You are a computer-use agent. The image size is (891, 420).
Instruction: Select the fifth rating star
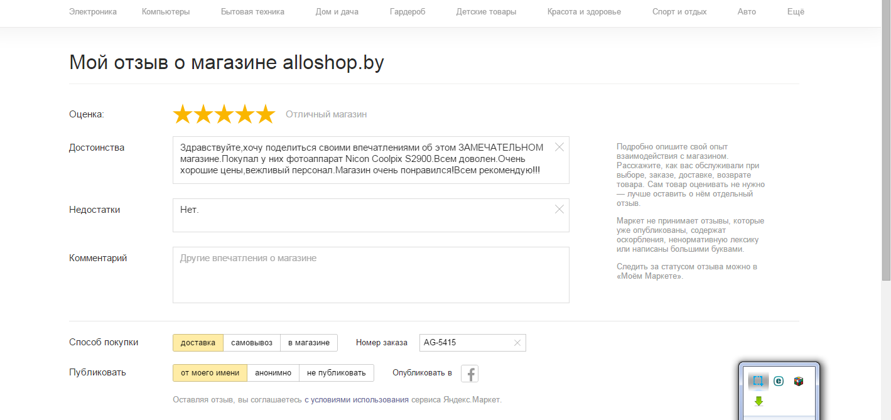pyautogui.click(x=266, y=114)
